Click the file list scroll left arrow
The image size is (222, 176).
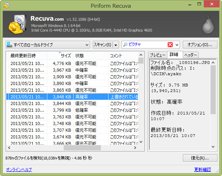click(x=9, y=148)
